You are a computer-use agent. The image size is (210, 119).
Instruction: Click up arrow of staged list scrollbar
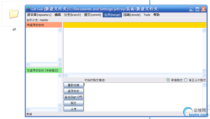point(60,75)
